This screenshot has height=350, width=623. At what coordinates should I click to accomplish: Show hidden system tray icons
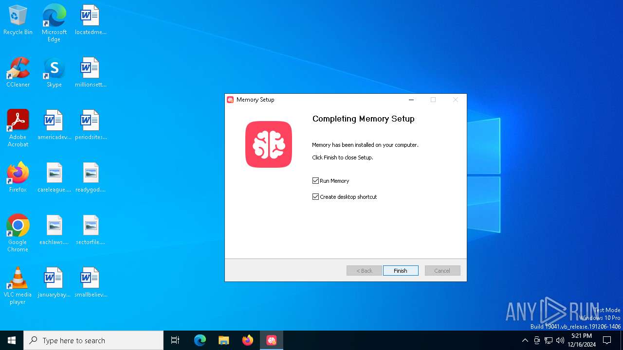click(525, 340)
